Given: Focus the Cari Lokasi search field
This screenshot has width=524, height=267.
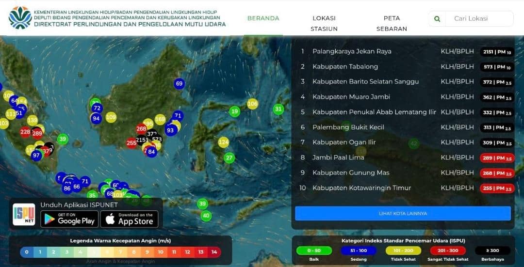Looking at the screenshot, I should point(479,19).
